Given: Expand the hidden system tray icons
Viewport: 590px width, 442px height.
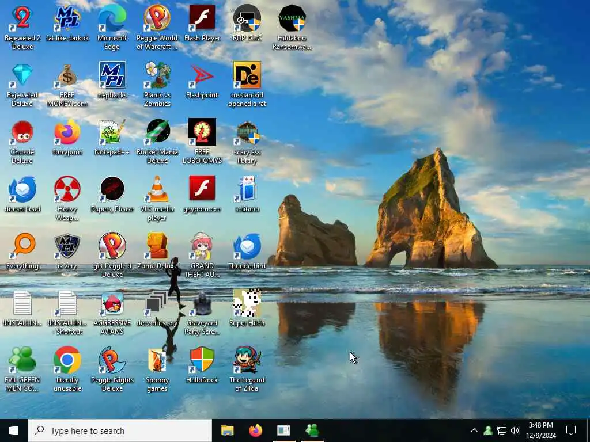Looking at the screenshot, I should click(x=474, y=430).
